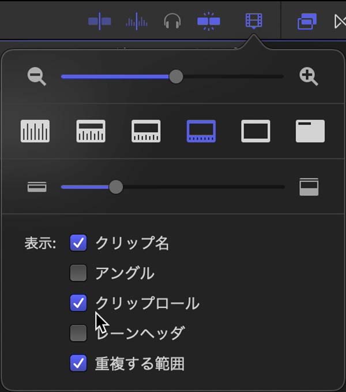
Task: Open the overlapping windows browser icon
Action: (307, 21)
